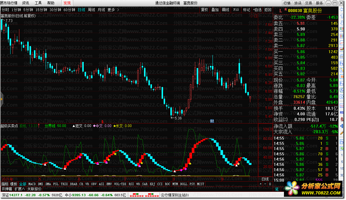Switch indicator to TRIX

pyautogui.click(x=64, y=184)
